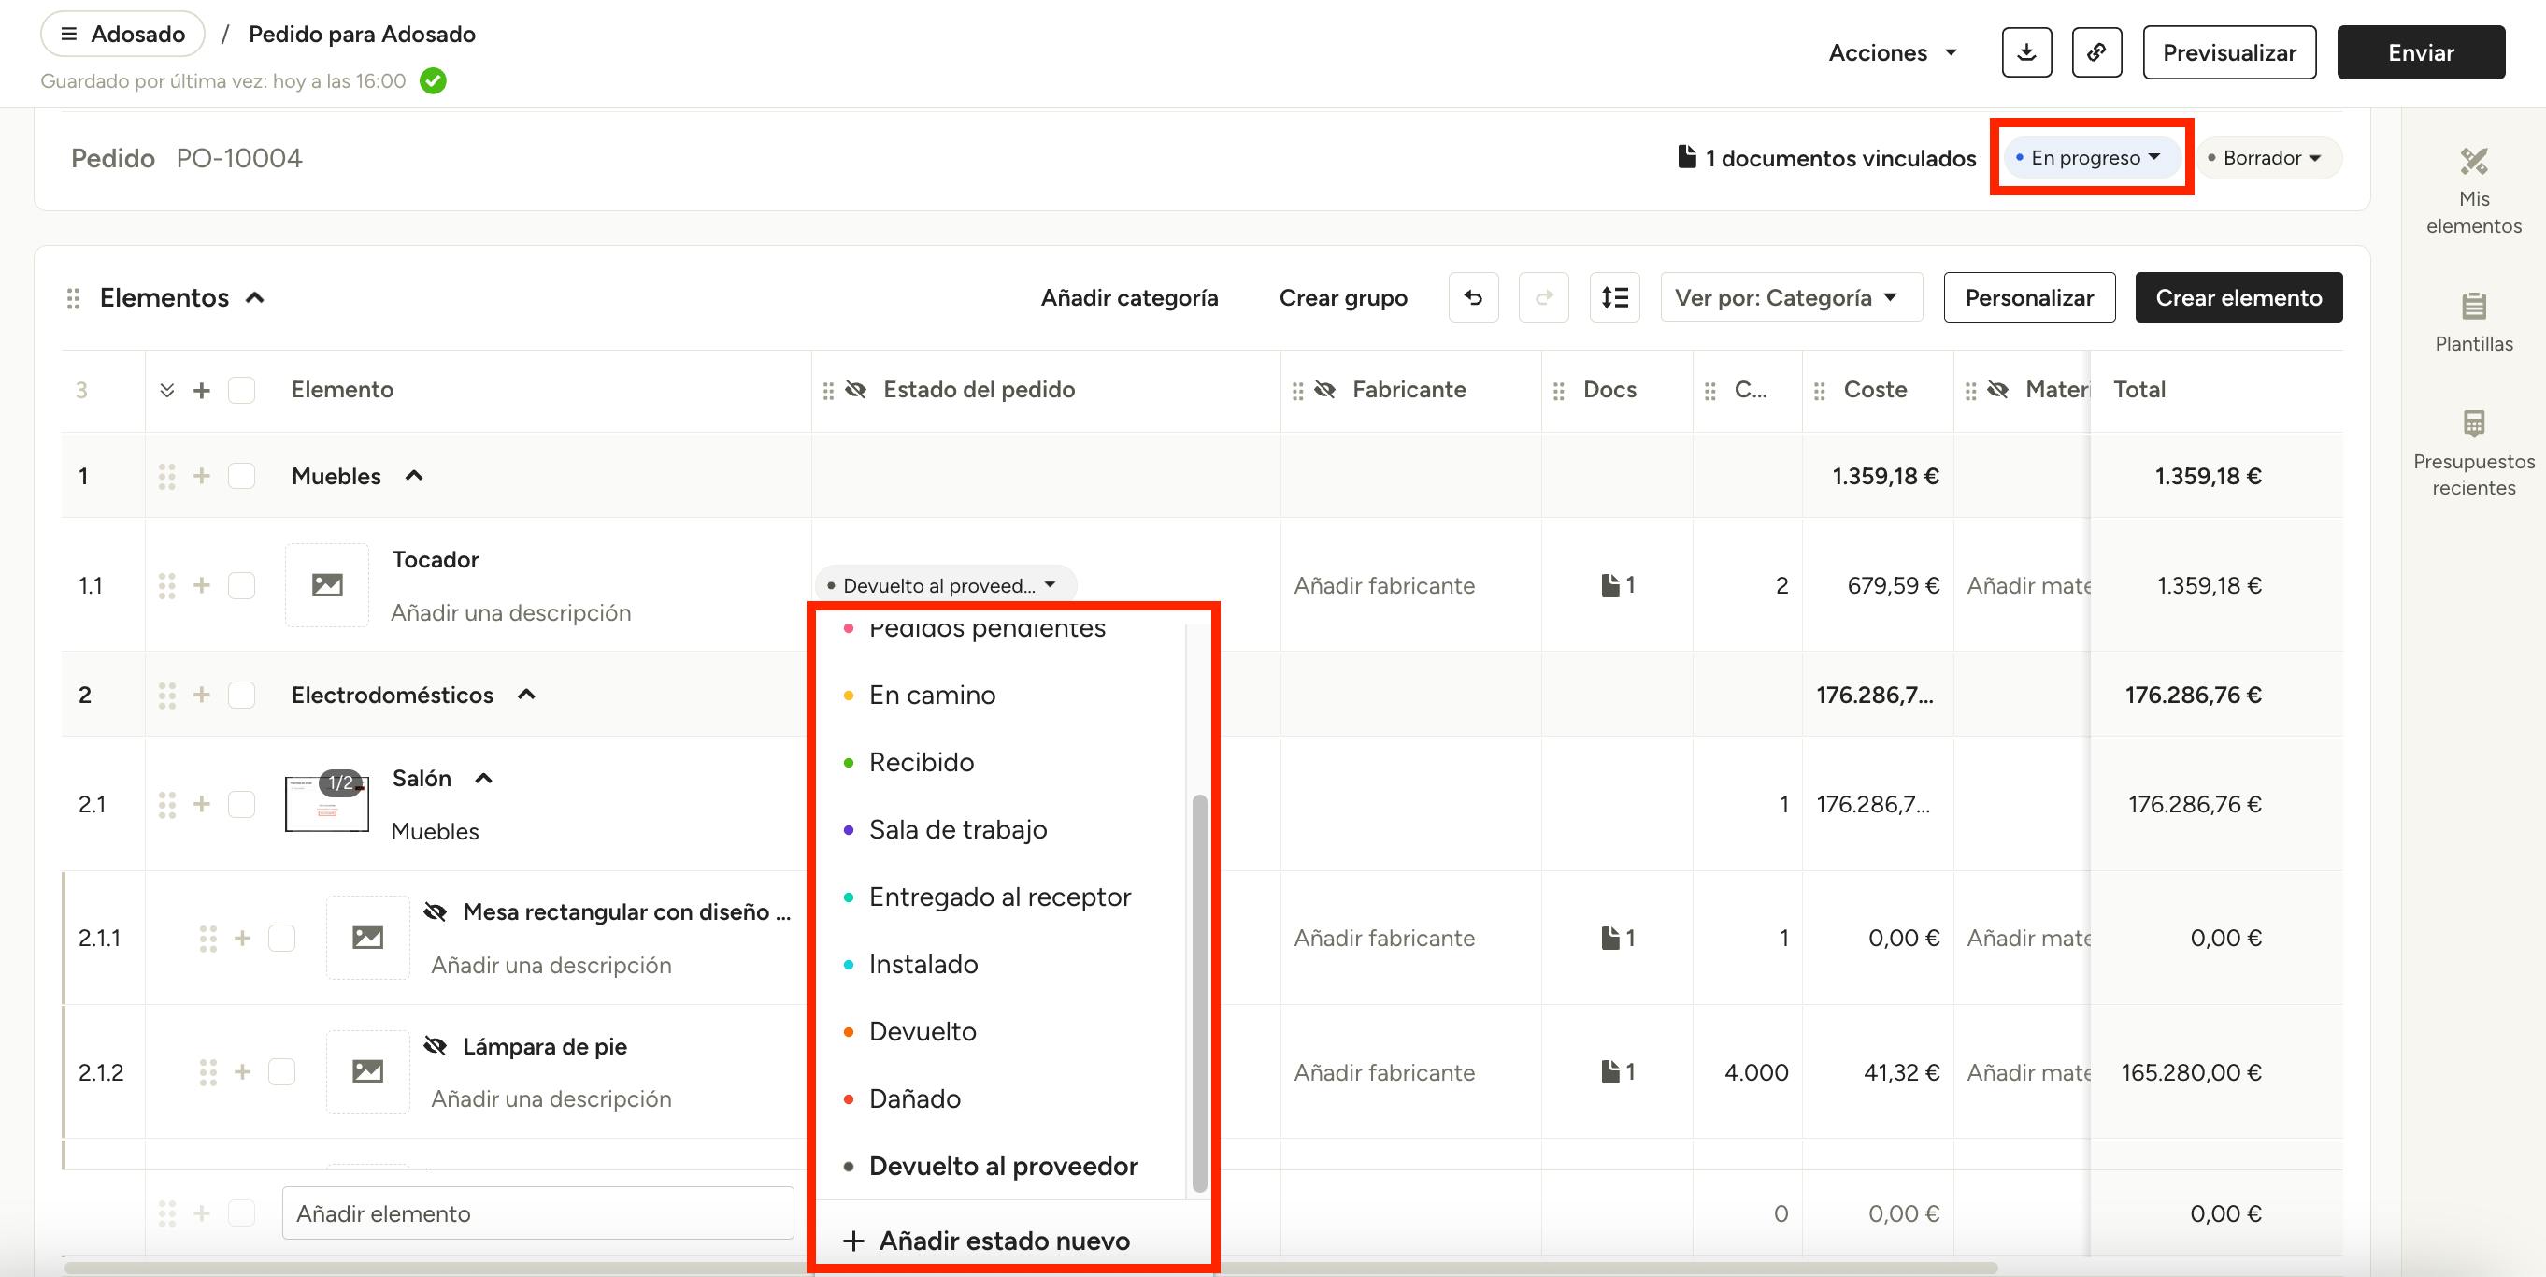Click the row height adjustment icon
2546x1277 pixels.
coord(1614,297)
